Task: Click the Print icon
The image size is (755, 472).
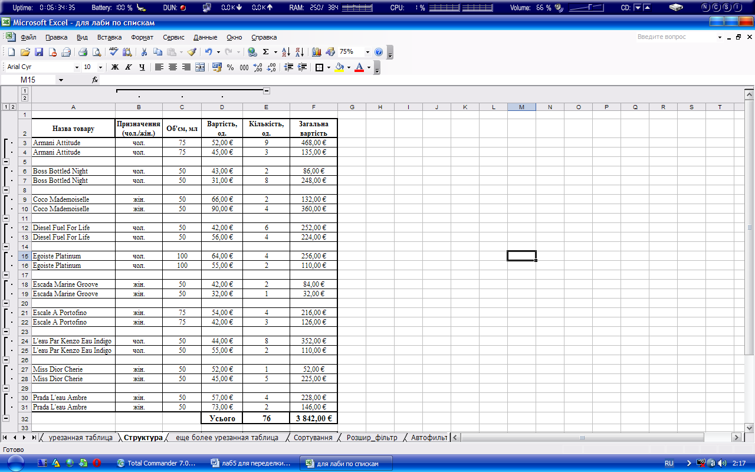Action: 83,52
